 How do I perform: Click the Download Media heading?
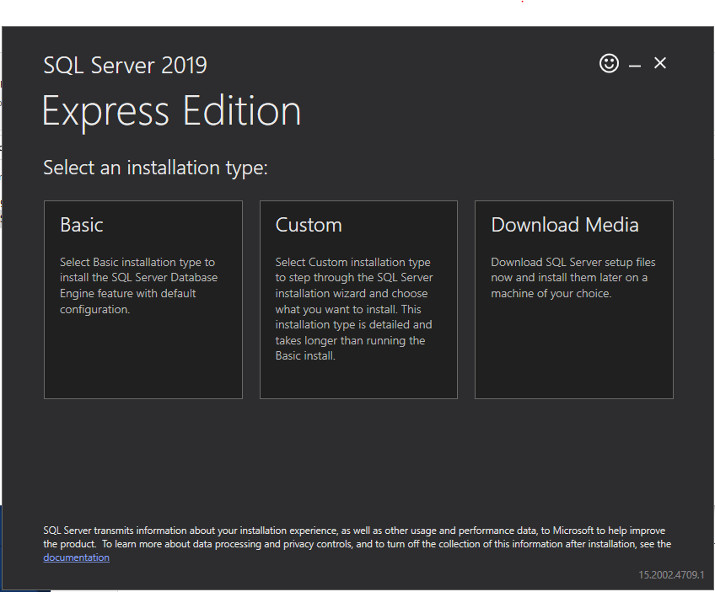pos(564,224)
